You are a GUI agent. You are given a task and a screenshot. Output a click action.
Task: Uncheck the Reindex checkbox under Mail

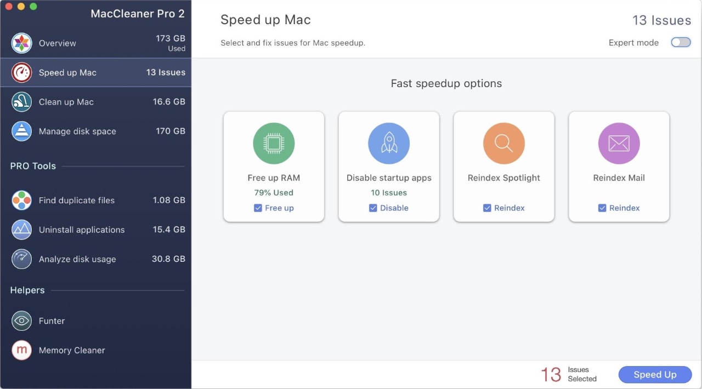(x=602, y=208)
